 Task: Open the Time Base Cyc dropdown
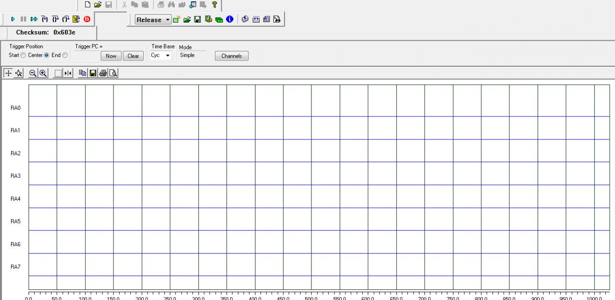[x=160, y=56]
